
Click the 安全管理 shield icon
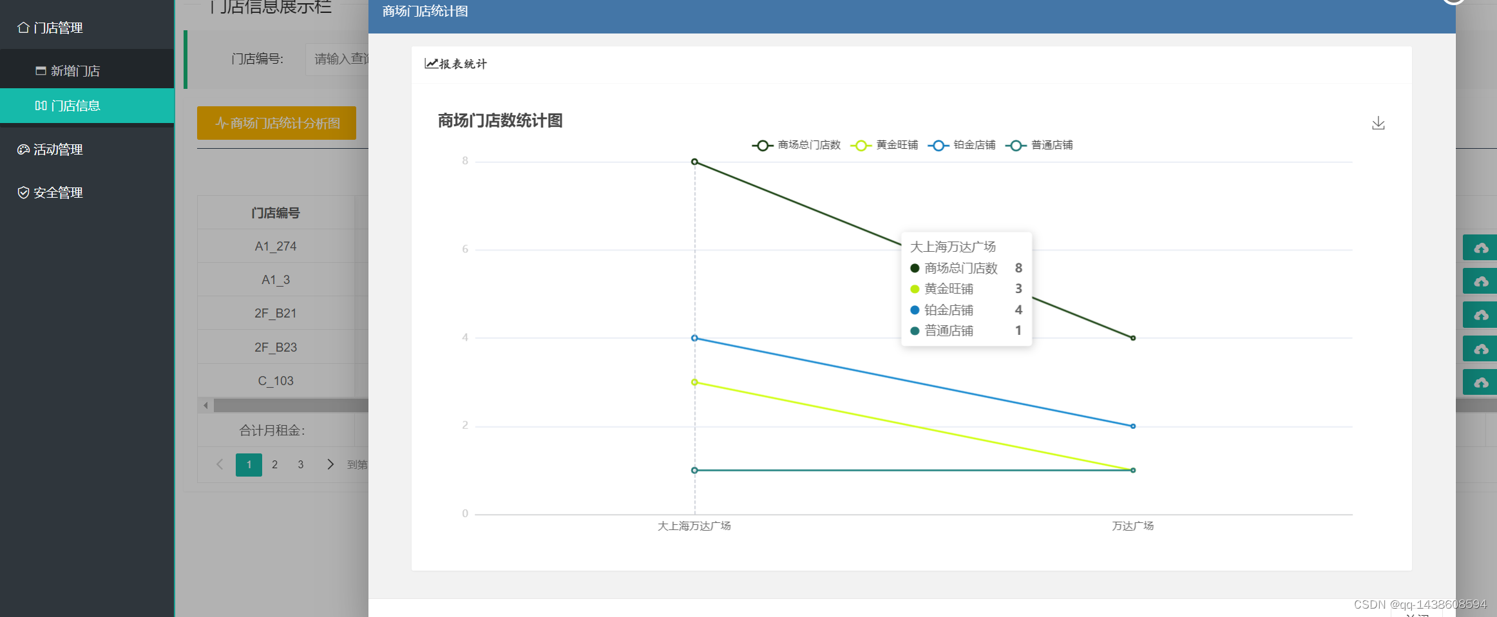(x=23, y=193)
